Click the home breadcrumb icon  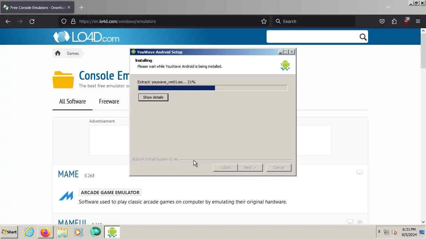(x=58, y=53)
